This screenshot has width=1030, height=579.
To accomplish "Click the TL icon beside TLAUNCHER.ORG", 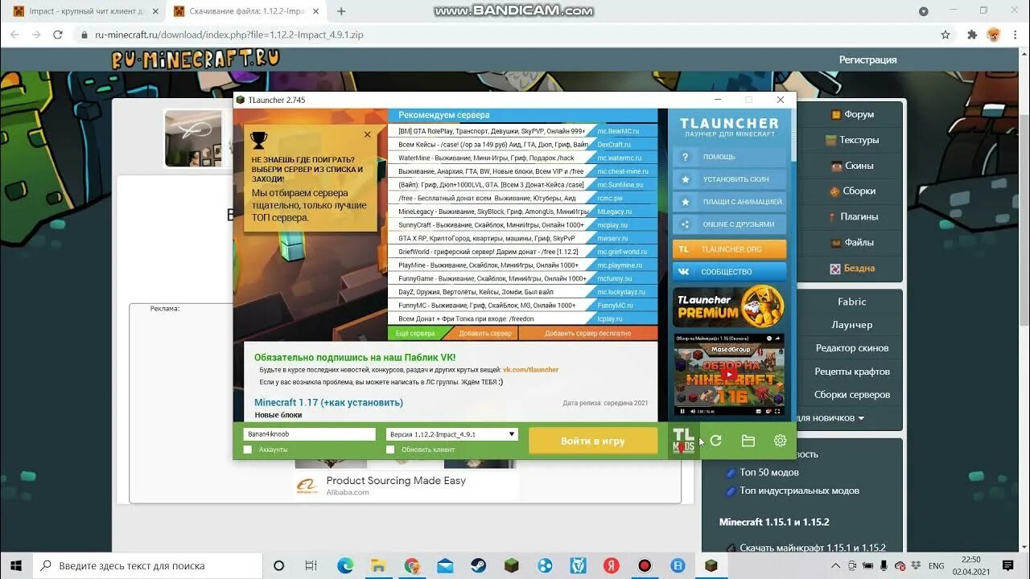I will pyautogui.click(x=685, y=249).
